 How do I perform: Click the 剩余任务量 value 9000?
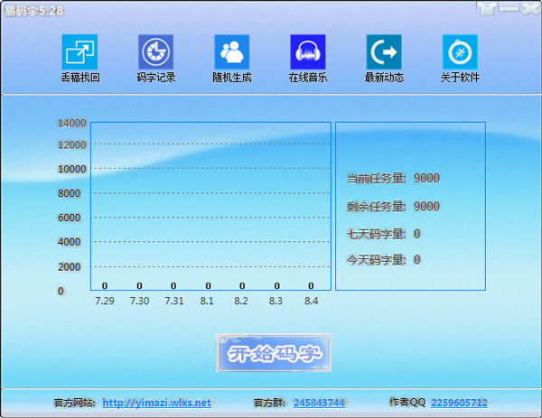(x=427, y=207)
